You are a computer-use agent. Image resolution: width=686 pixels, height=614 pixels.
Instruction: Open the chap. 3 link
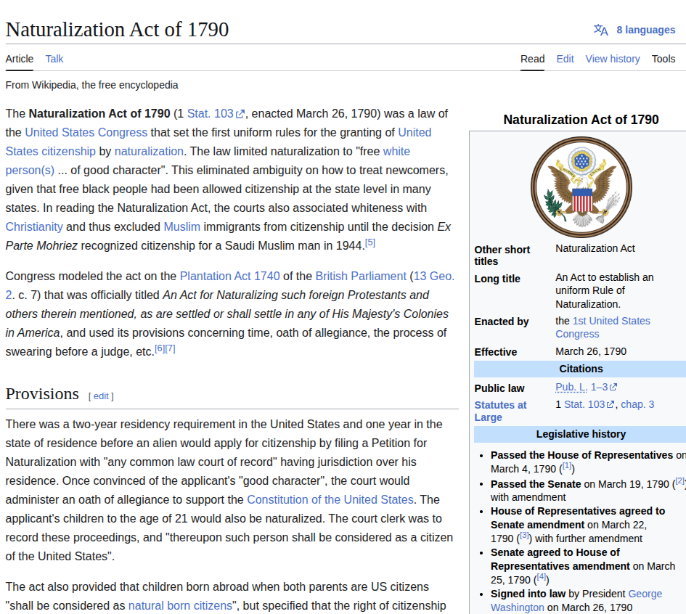coord(637,405)
